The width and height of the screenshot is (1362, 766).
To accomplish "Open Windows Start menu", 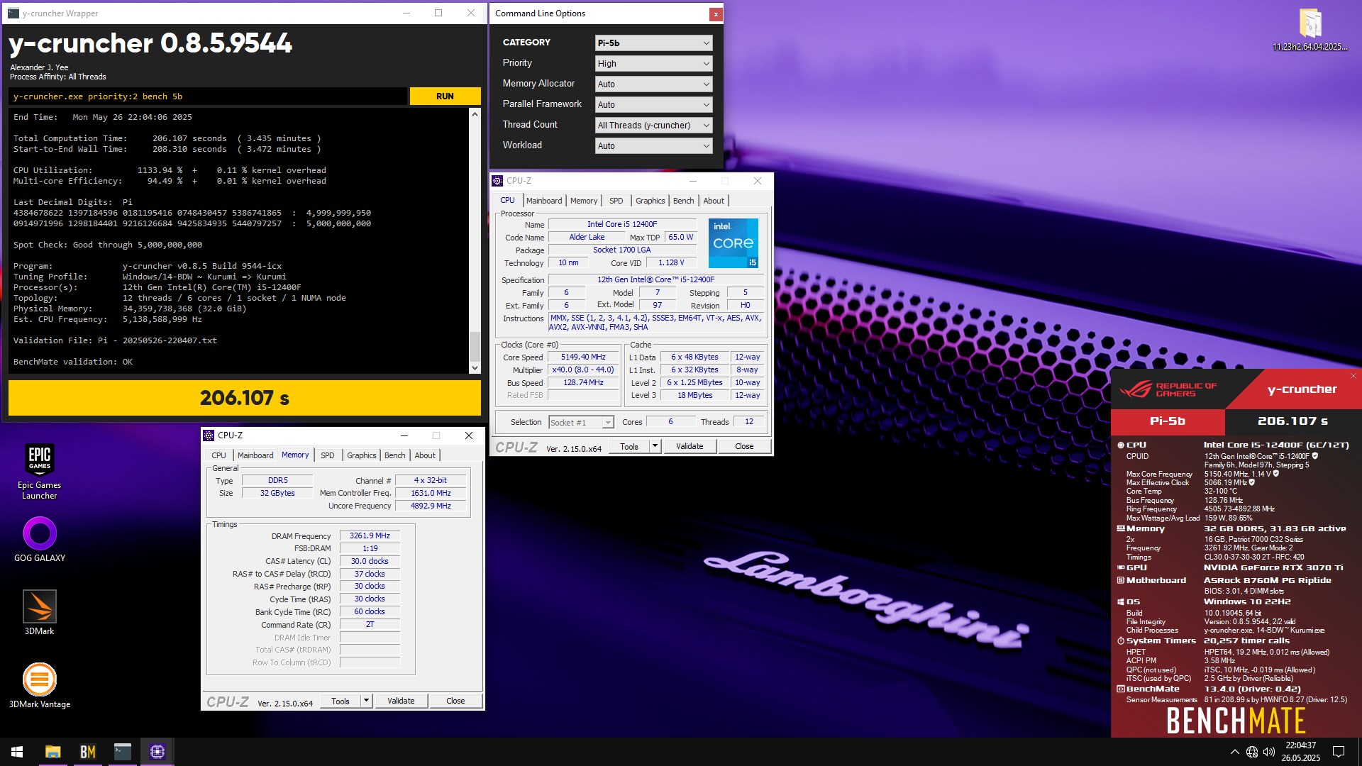I will [x=17, y=752].
